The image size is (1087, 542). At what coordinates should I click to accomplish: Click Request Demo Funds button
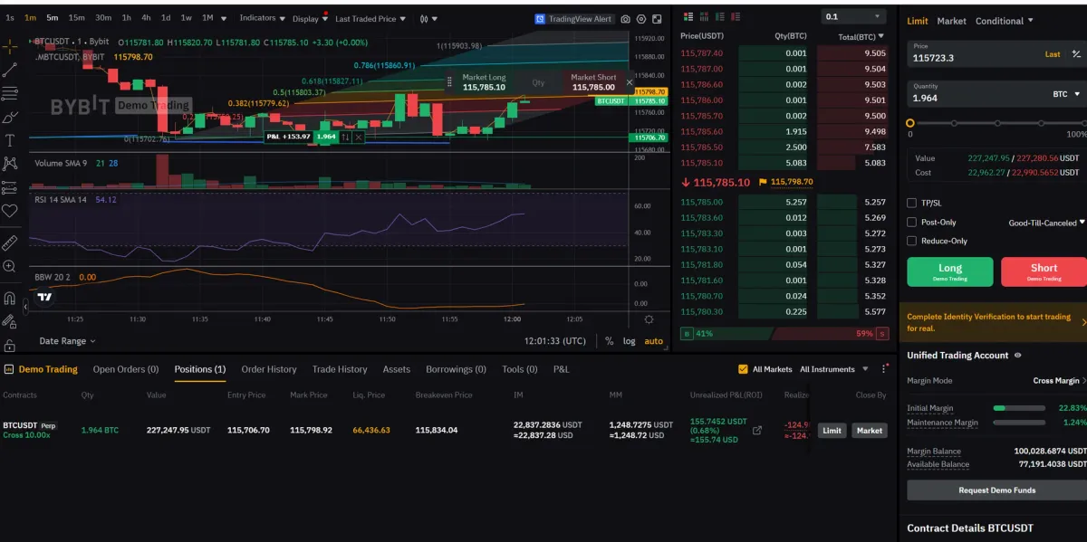996,490
